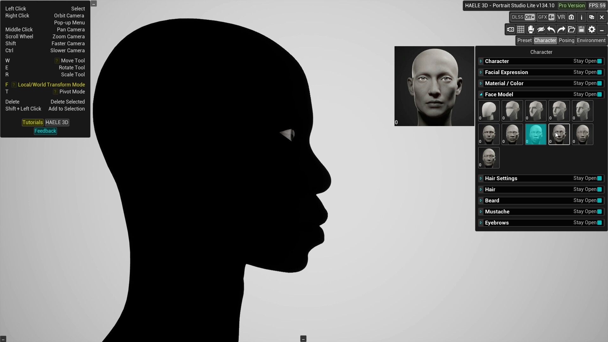Undo the last action with the undo arrow

551,29
